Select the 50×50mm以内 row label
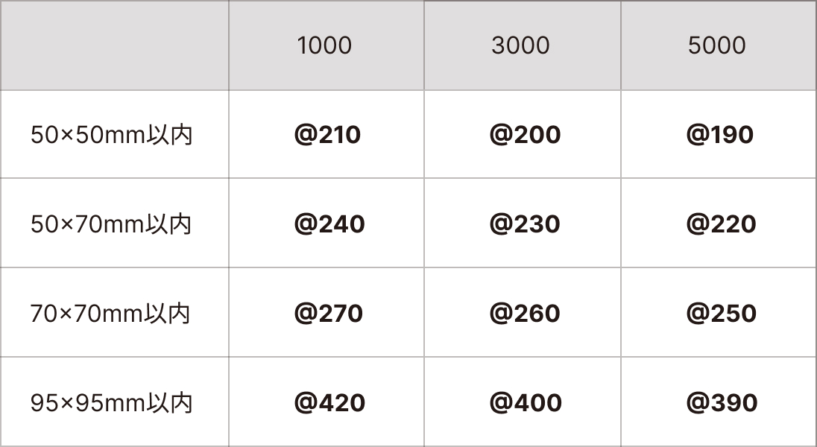This screenshot has height=447, width=817. (x=112, y=135)
